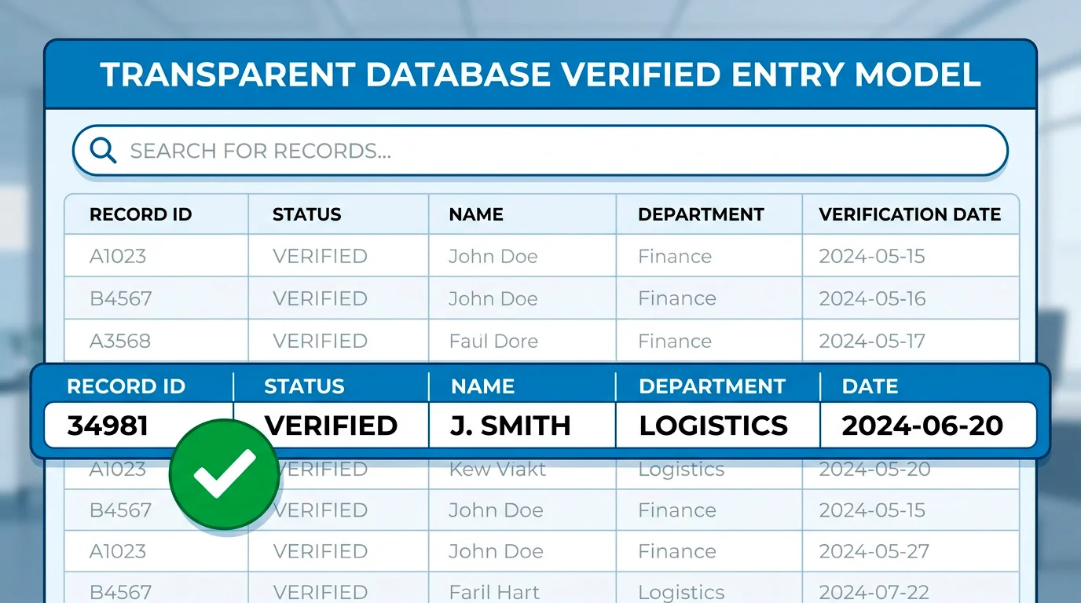Screen dimensions: 1081x603
Task: Click John Doe in the 2024-05-27 row
Action: click(496, 551)
